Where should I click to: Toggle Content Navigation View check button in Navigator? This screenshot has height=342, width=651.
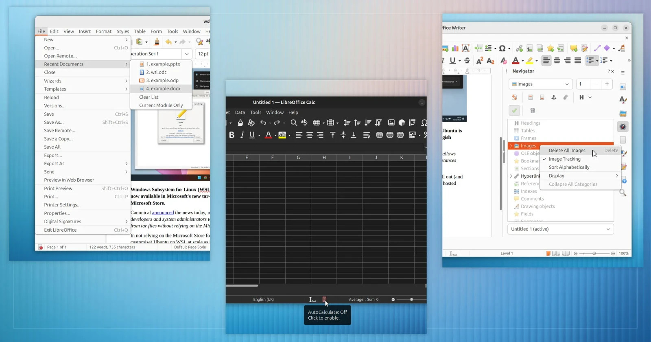coord(514,110)
